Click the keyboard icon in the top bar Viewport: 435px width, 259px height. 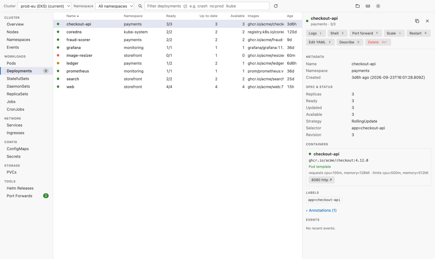point(368,6)
